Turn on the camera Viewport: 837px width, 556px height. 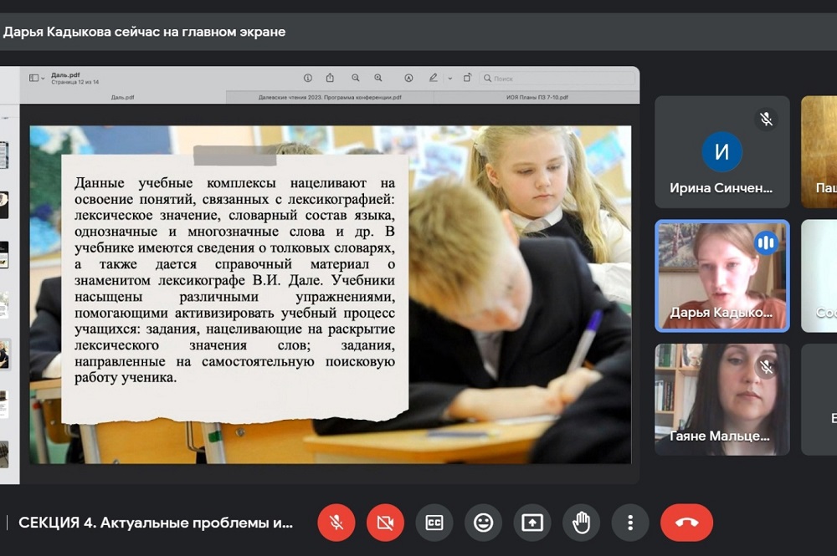[385, 523]
